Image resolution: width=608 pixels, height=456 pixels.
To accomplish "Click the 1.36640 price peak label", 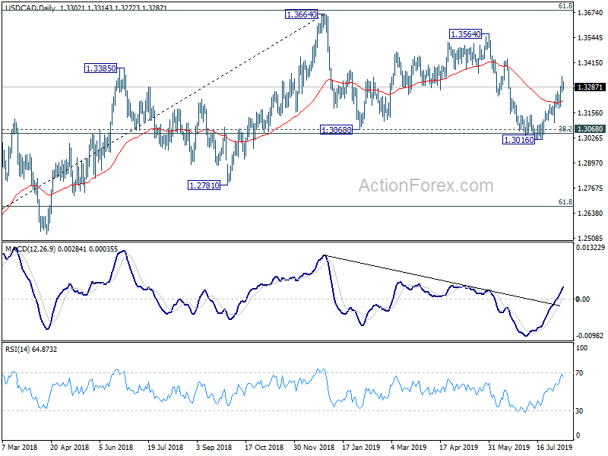I will click(x=301, y=14).
